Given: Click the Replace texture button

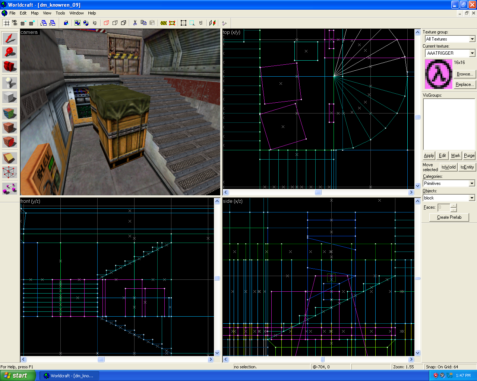Looking at the screenshot, I should pos(465,84).
